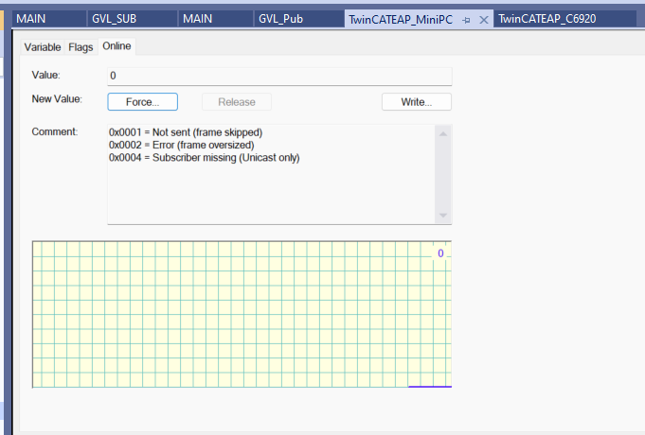Click the Value: label
Screen dimensions: 645x435
pyautogui.click(x=46, y=75)
